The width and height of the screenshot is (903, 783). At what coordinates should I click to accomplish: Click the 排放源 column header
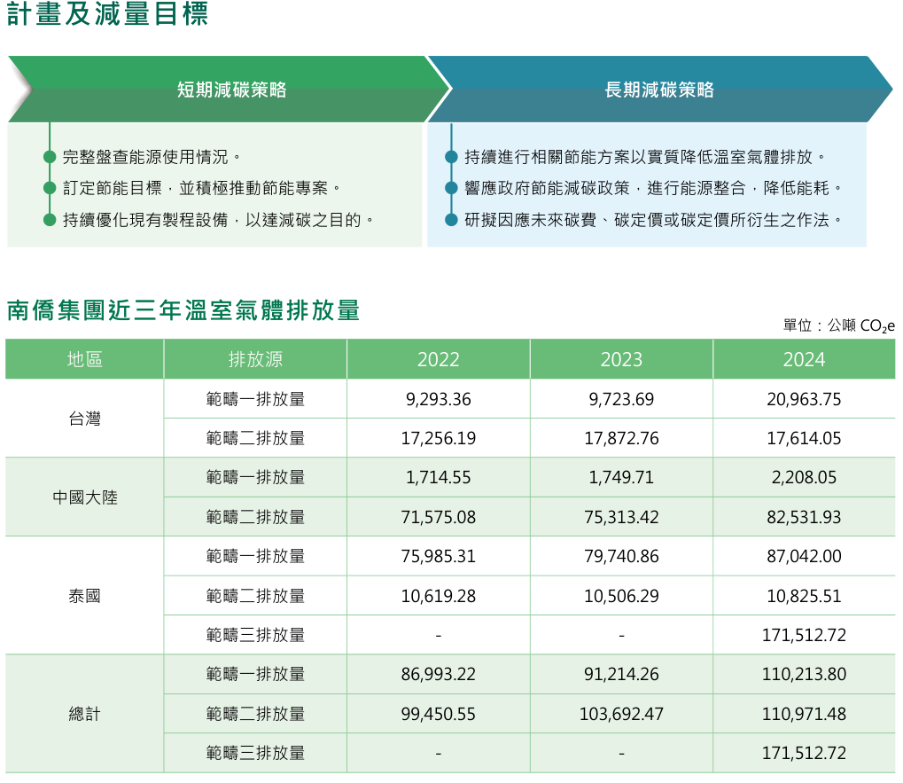click(x=255, y=359)
